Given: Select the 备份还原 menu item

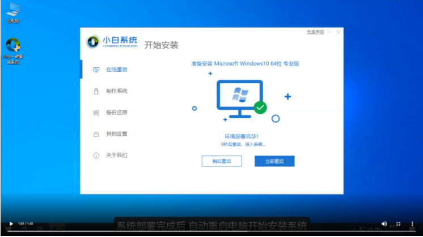Looking at the screenshot, I should click(x=116, y=113).
